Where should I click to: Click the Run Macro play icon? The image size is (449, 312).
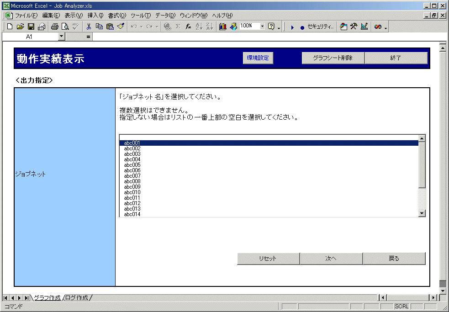(292, 27)
